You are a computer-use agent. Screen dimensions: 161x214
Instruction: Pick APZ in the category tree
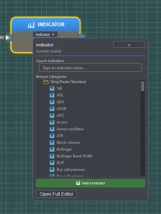pyautogui.click(x=60, y=116)
